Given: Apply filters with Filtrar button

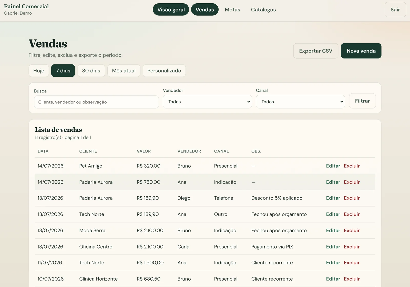Looking at the screenshot, I should (362, 101).
